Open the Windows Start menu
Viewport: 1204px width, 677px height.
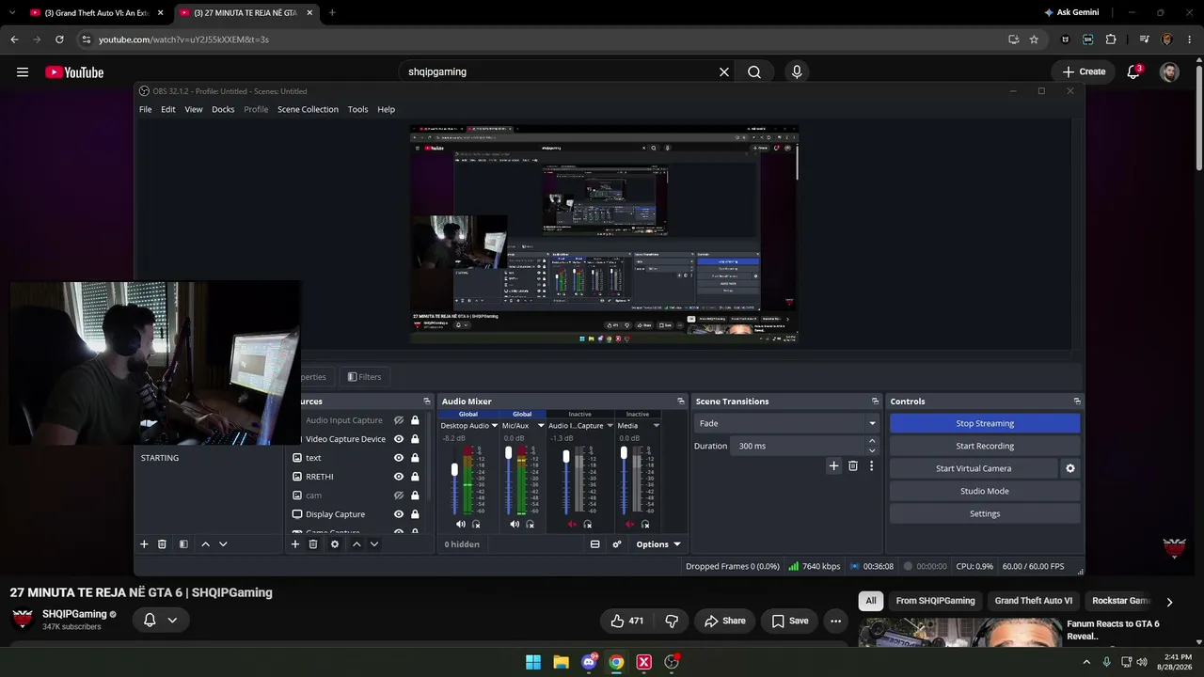pyautogui.click(x=533, y=662)
